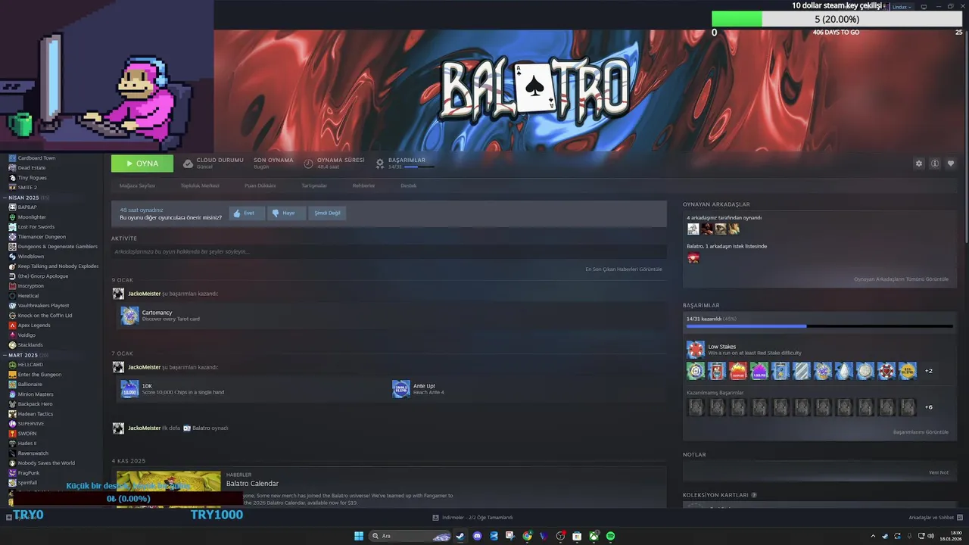Show the +6 more locked achievements
This screenshot has width=969, height=545.
929,407
